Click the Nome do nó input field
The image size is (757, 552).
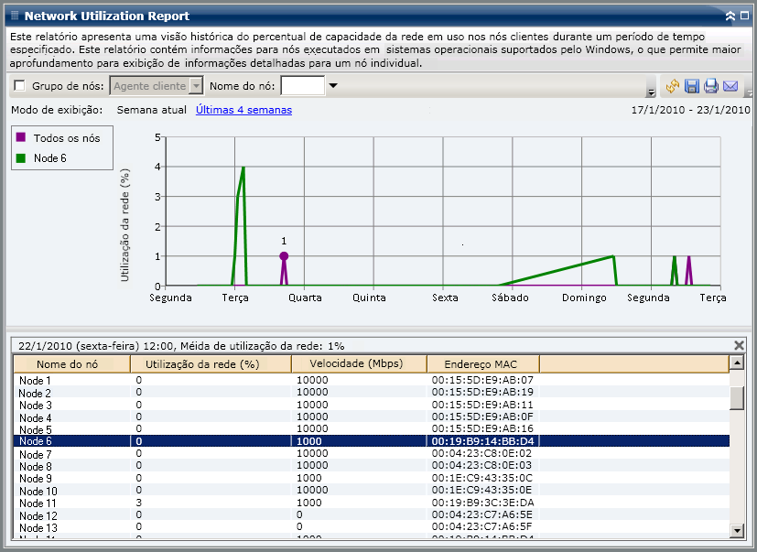pos(302,86)
